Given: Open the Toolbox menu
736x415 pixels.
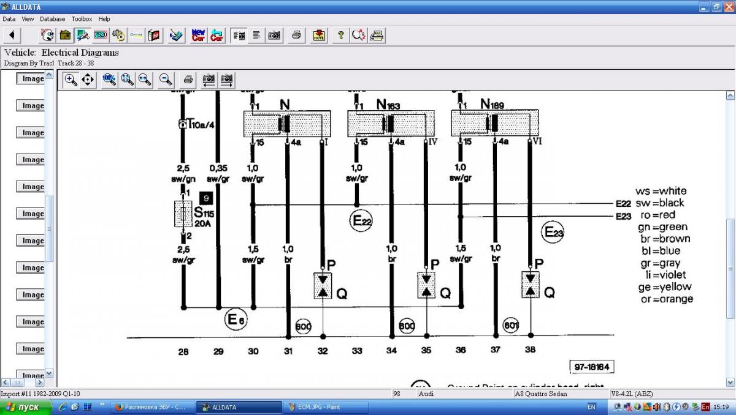Looking at the screenshot, I should coord(82,19).
